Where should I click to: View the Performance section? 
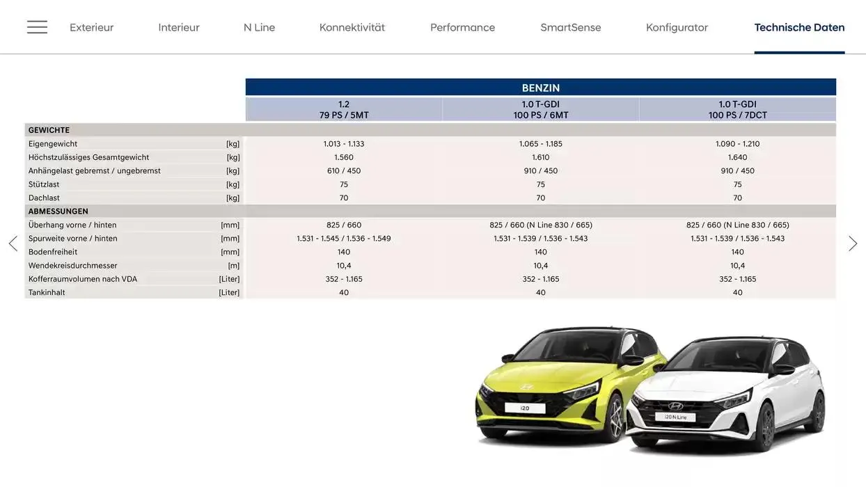coord(462,26)
